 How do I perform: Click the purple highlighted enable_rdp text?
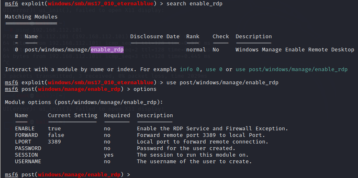[x=107, y=50]
